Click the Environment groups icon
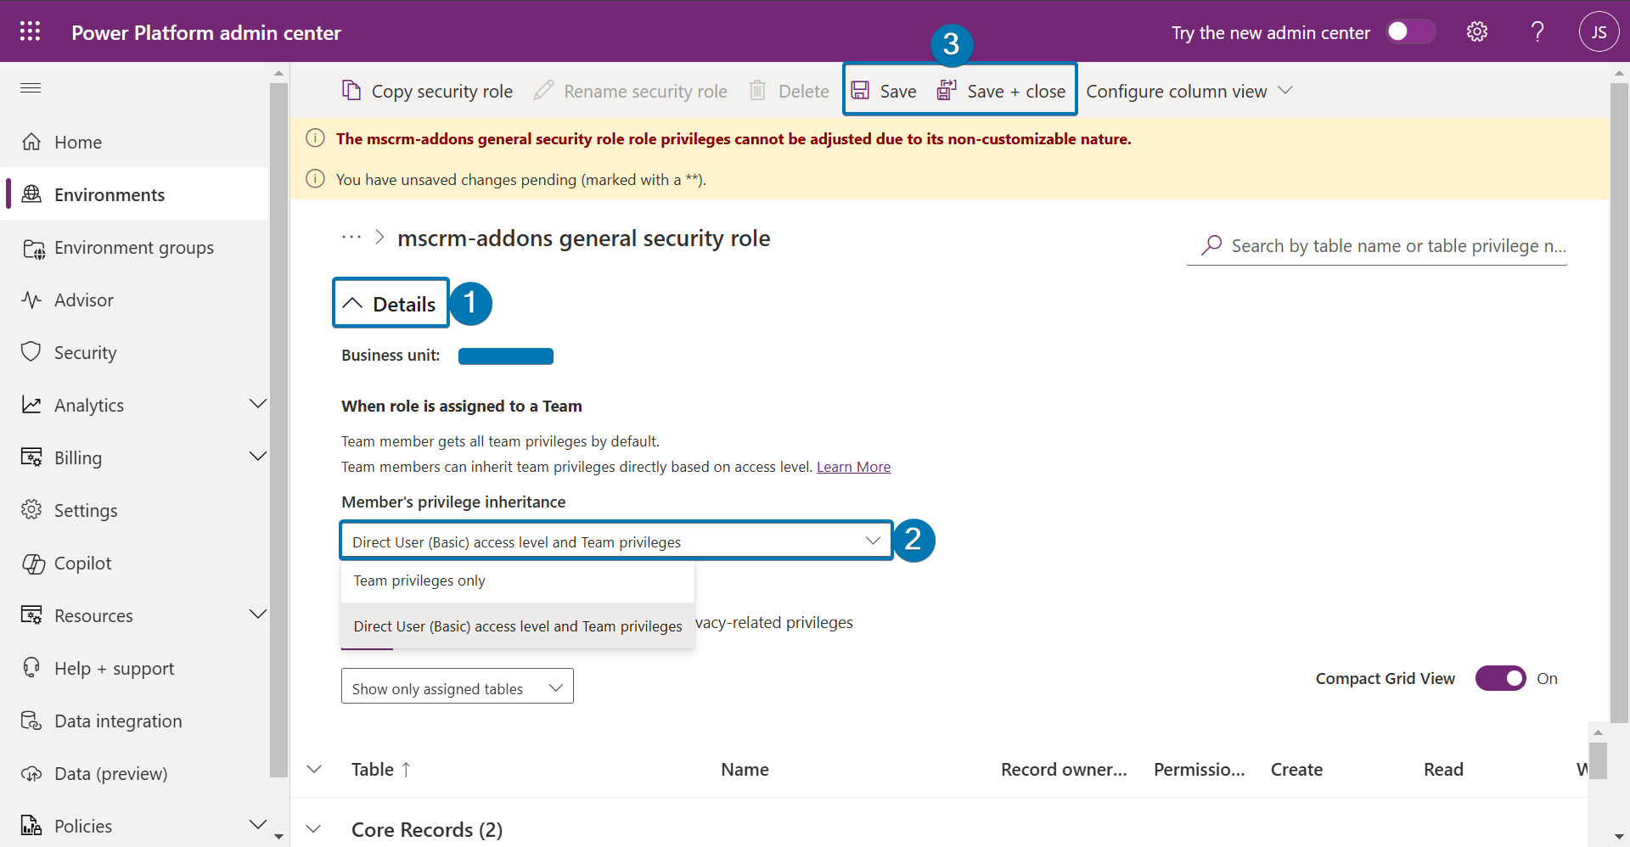Viewport: 1630px width, 847px height. tap(33, 249)
